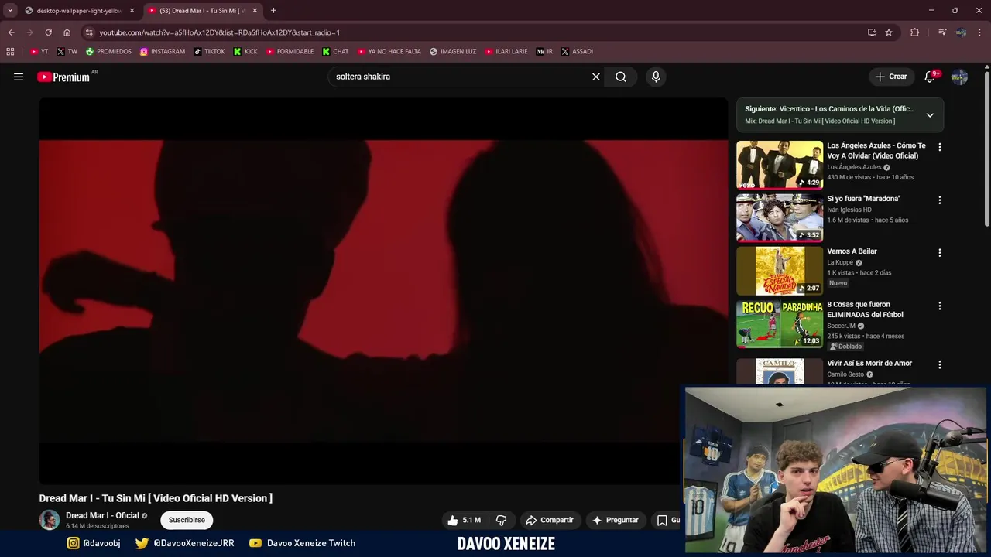Open the Dread Mar I channel avatar

50,520
